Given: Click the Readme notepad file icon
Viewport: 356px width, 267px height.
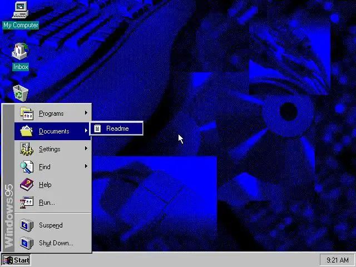Looking at the screenshot, I should (x=97, y=128).
